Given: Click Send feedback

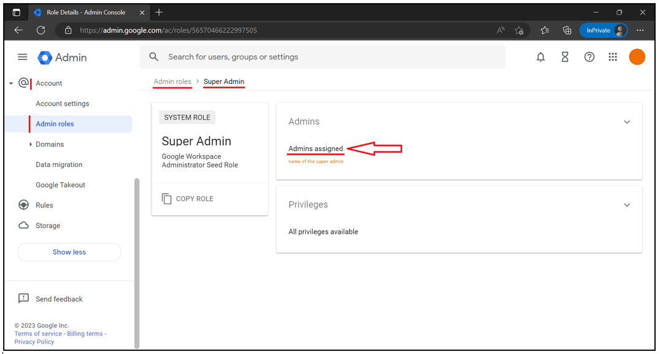Looking at the screenshot, I should coord(59,299).
